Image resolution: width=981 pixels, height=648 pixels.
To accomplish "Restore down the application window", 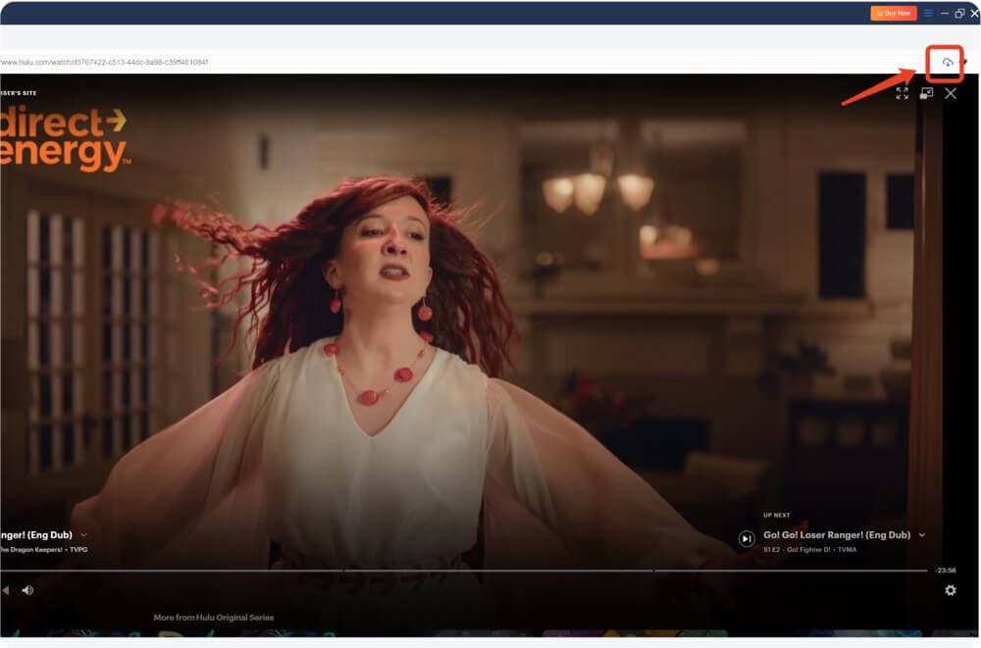I will pyautogui.click(x=959, y=13).
